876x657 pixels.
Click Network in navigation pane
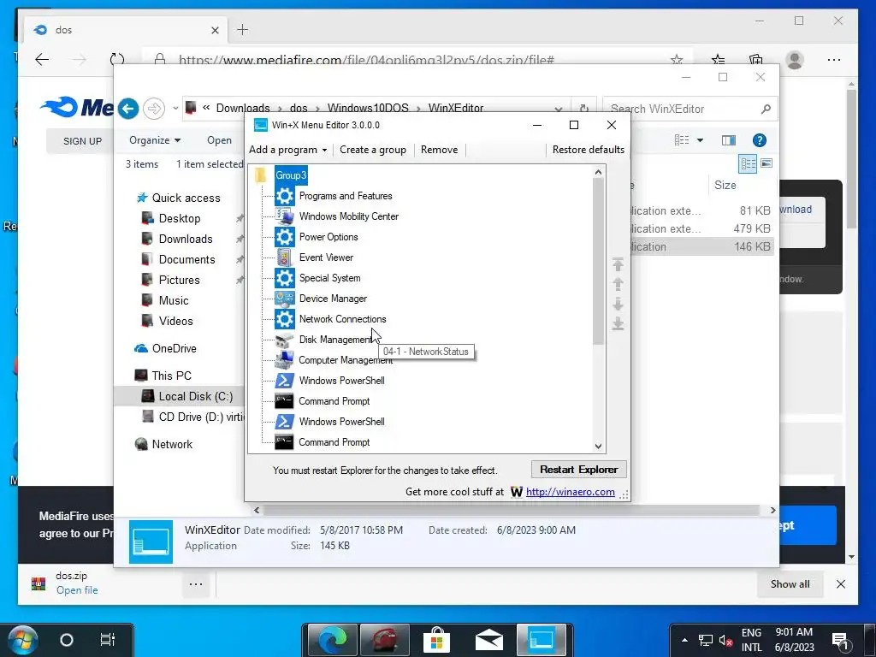[x=172, y=445]
